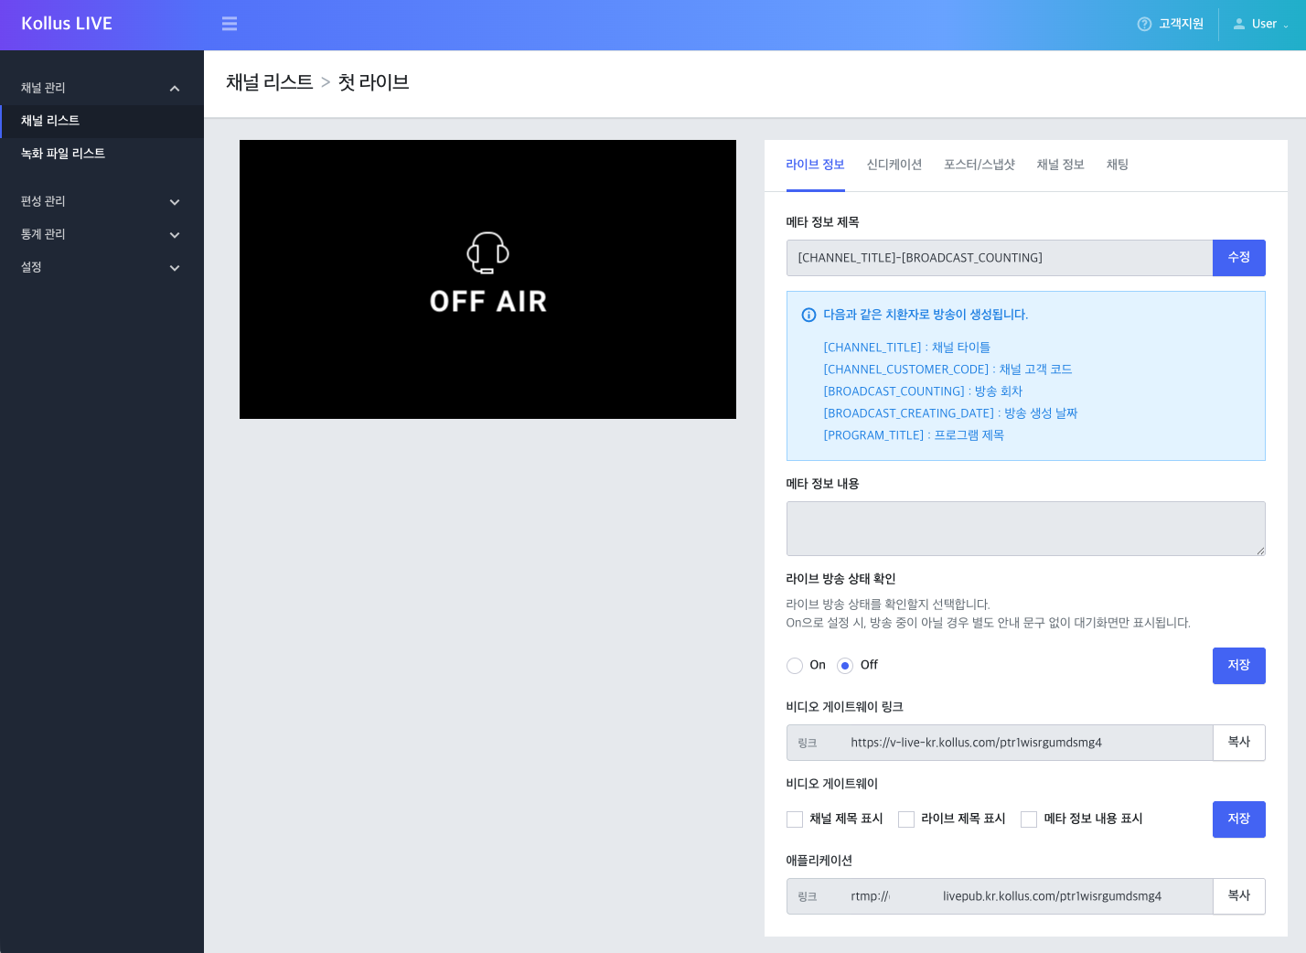This screenshot has width=1306, height=953.
Task: Open the hamburger menu in the top bar
Action: [x=230, y=24]
